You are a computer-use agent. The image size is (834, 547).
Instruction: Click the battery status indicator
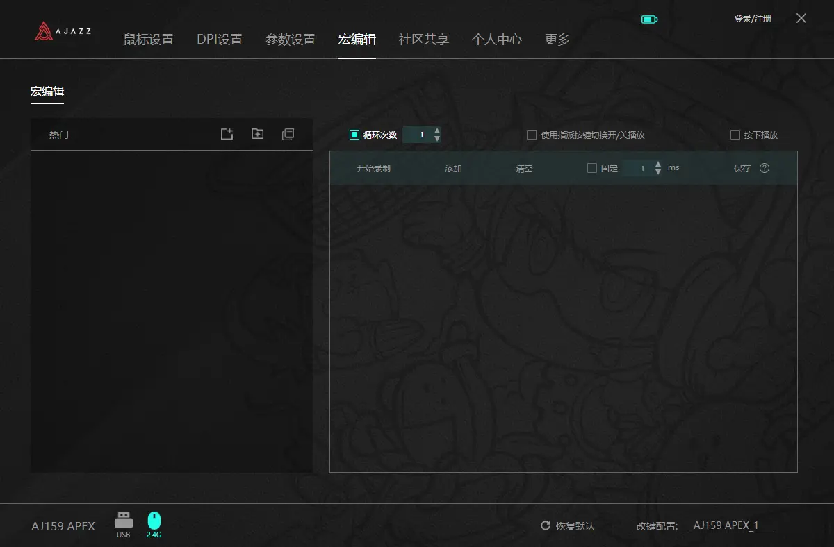pos(649,19)
